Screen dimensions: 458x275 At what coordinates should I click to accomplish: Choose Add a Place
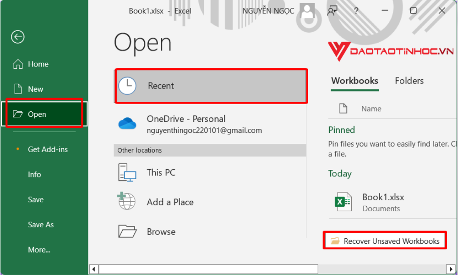pyautogui.click(x=210, y=202)
